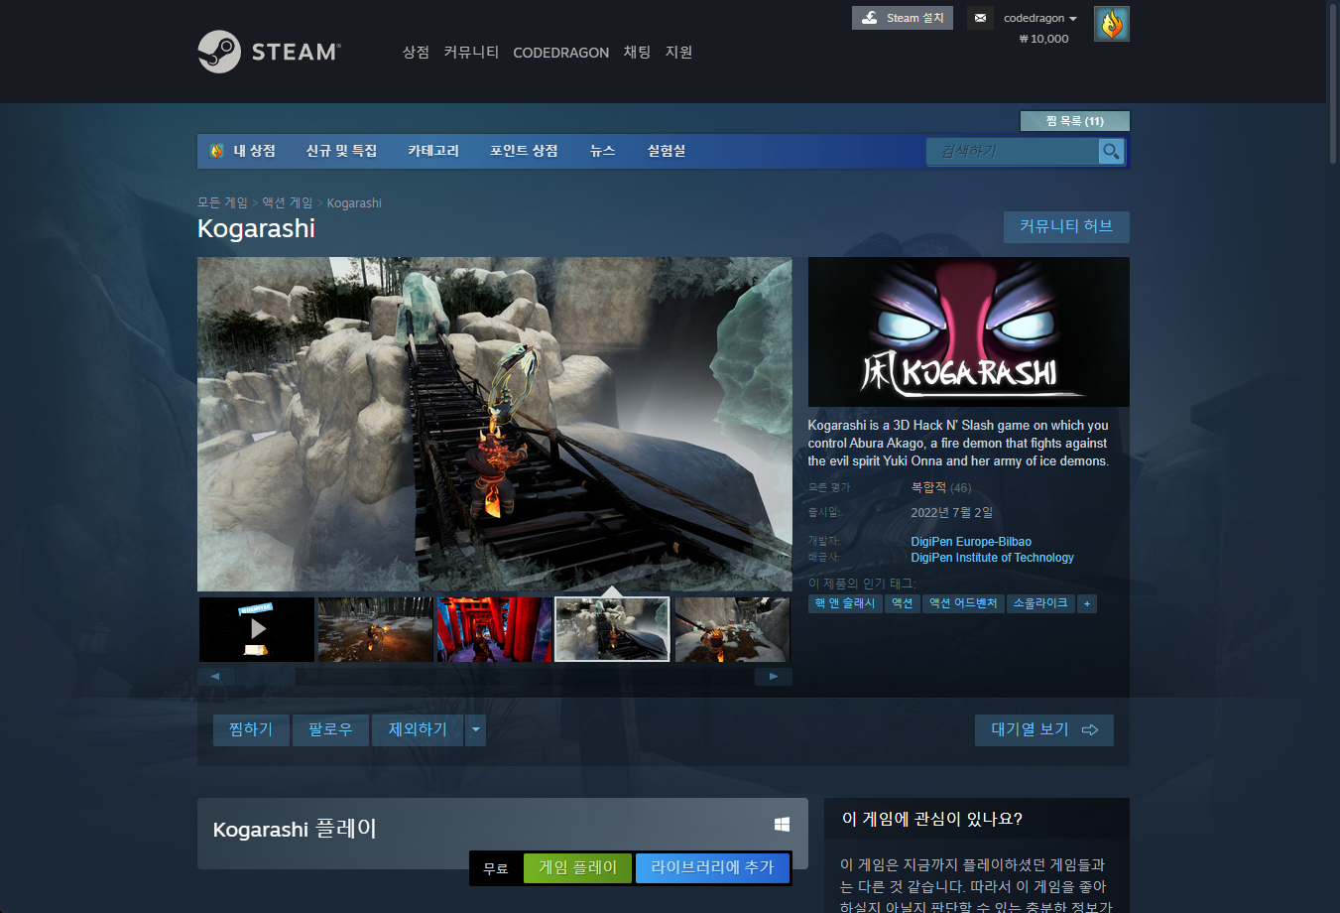1340x913 pixels.
Task: Select the highlighted bridge screenshot thumbnail
Action: click(x=612, y=629)
